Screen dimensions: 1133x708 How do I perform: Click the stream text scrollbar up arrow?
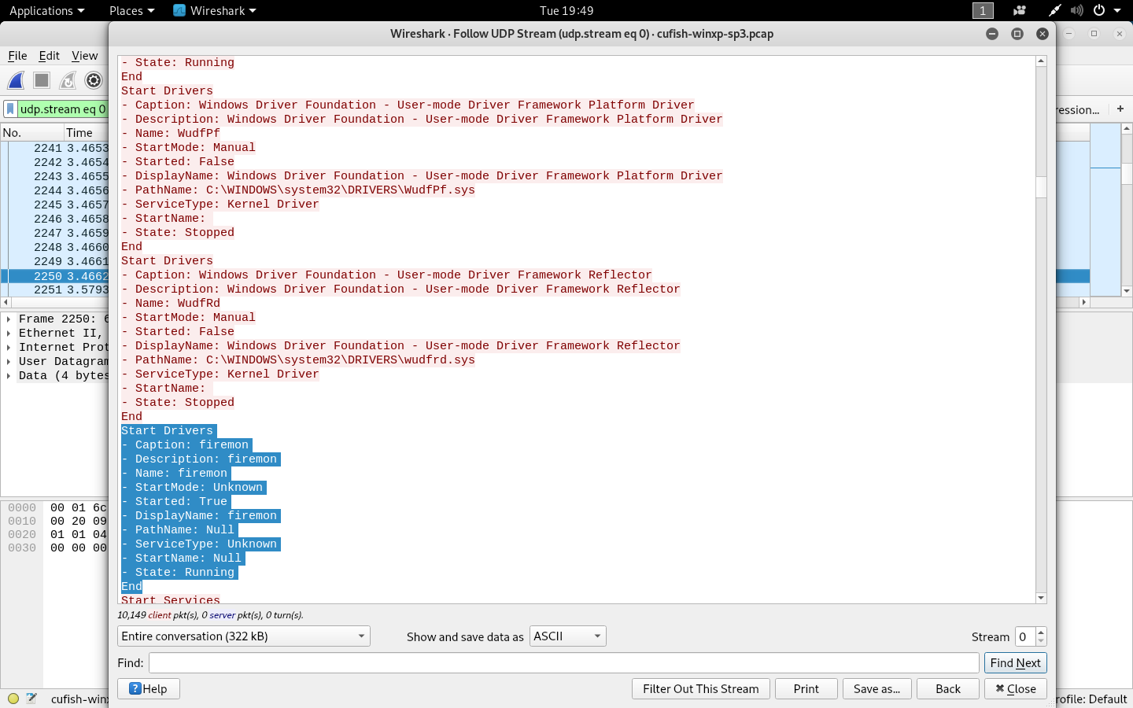pyautogui.click(x=1041, y=61)
